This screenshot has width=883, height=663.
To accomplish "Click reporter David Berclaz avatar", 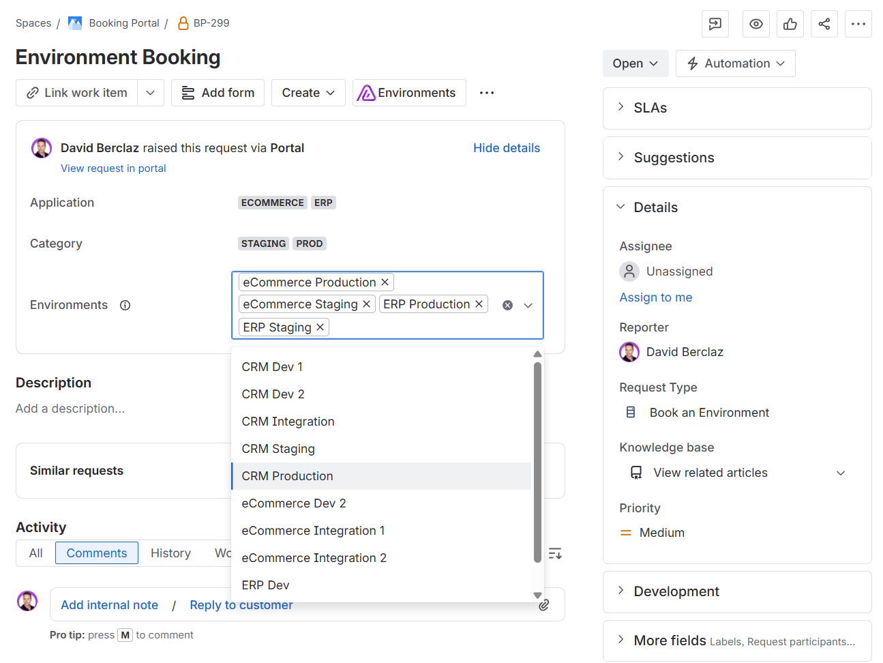I will point(629,352).
